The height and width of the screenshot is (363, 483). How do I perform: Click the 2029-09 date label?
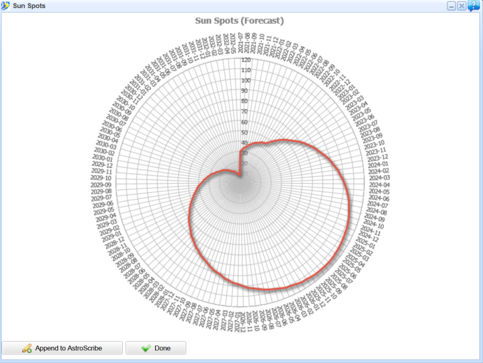tap(101, 185)
